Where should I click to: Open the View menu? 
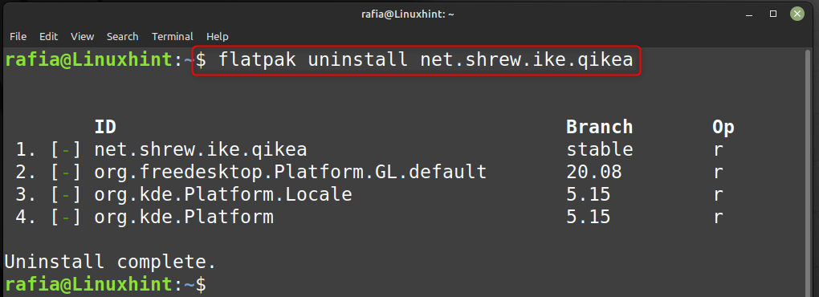coord(83,37)
